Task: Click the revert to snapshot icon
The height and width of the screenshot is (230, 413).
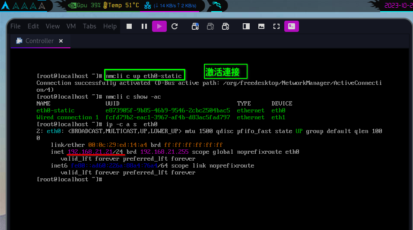Action: tap(210, 26)
